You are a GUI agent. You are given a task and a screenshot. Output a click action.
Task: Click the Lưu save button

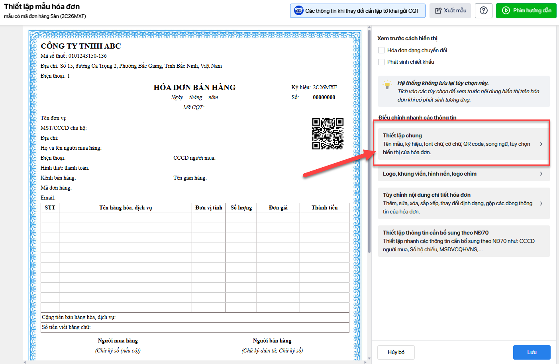pos(532,352)
